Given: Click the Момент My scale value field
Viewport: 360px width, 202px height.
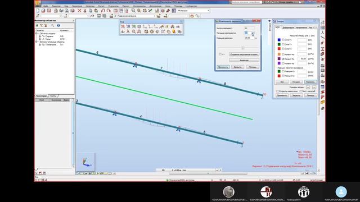Looking at the screenshot, I should [x=302, y=59].
